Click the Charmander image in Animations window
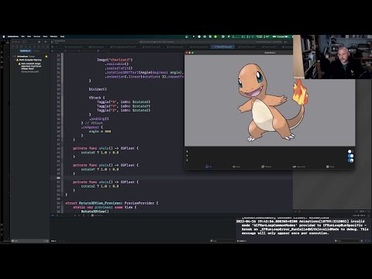372x279 pixels. click(272, 102)
